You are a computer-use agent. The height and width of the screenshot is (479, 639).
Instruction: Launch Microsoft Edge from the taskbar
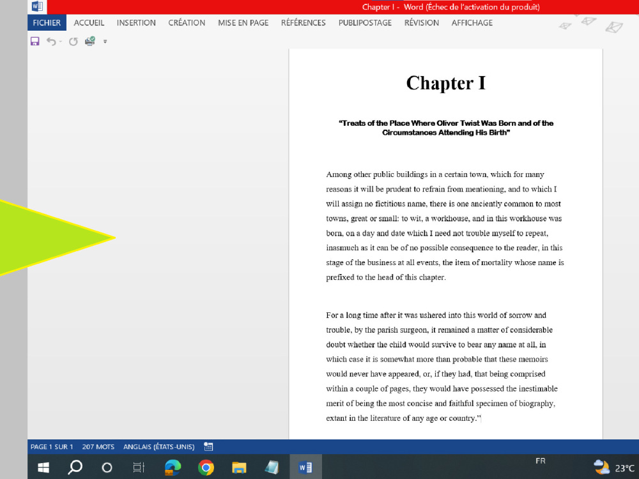click(173, 468)
